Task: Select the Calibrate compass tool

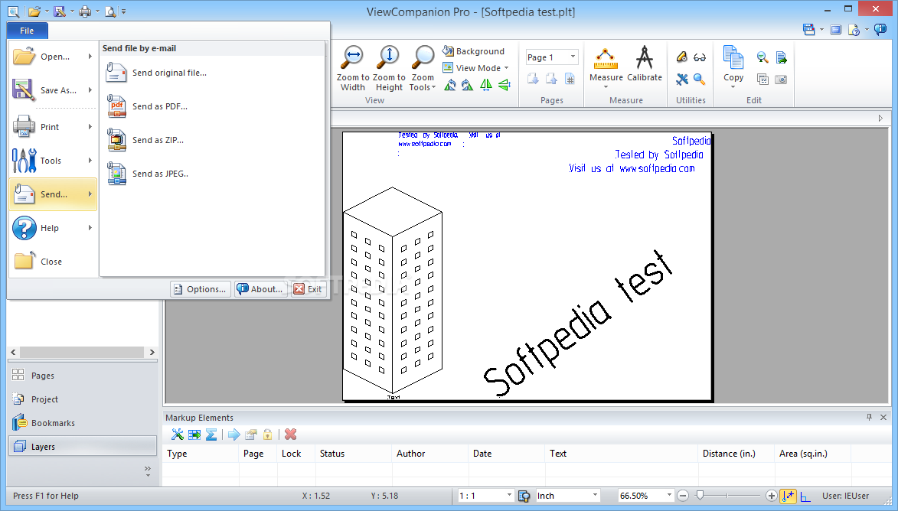Action: pyautogui.click(x=645, y=58)
